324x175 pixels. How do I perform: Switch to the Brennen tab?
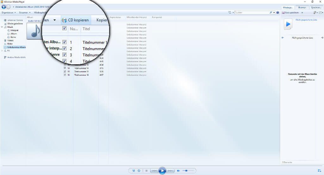302,8
